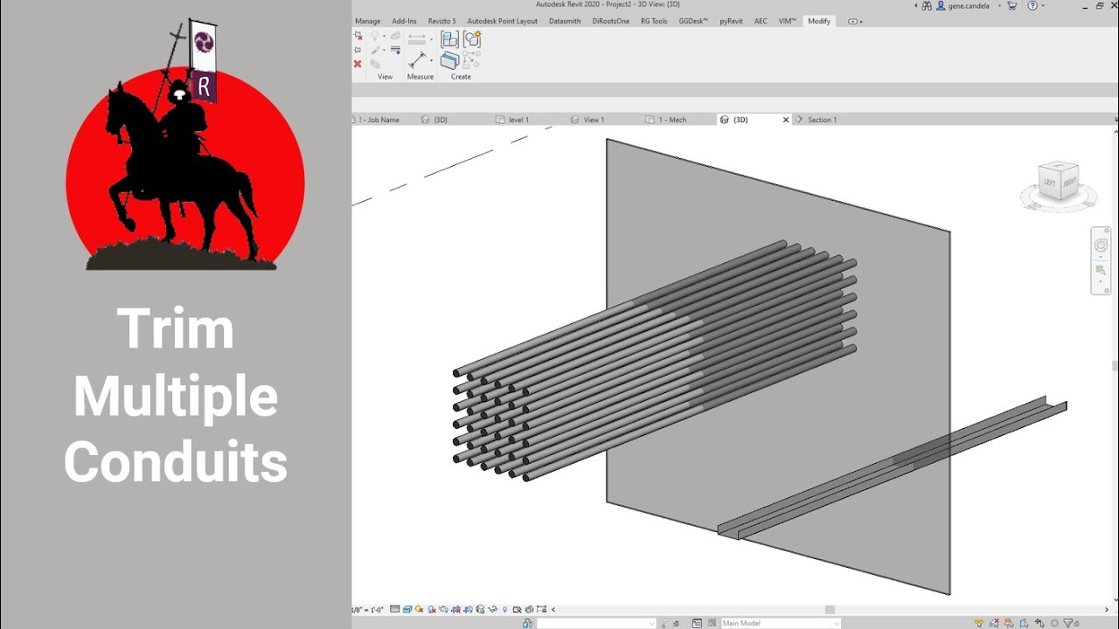
Task: Click the Create Assembly icon
Action: [449, 39]
